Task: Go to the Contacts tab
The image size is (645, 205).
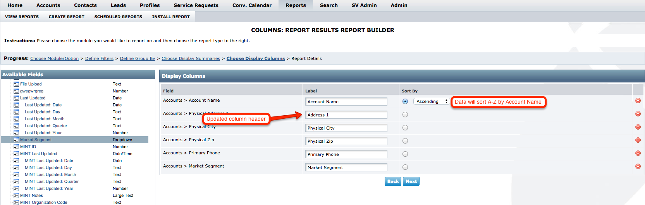Action: coord(85,5)
